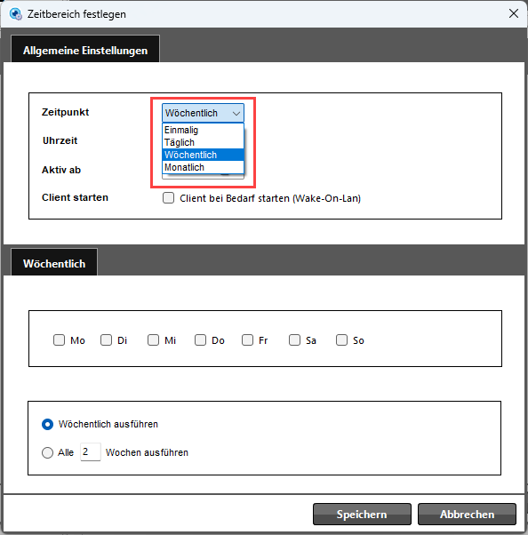Check the So weekday box
The image size is (528, 535).
click(x=341, y=339)
